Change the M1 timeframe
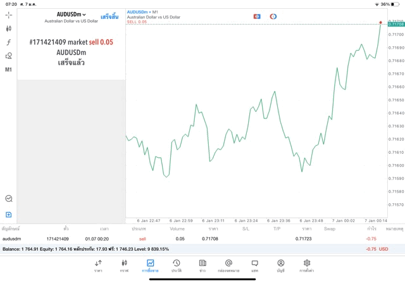405x283 pixels. click(x=8, y=70)
